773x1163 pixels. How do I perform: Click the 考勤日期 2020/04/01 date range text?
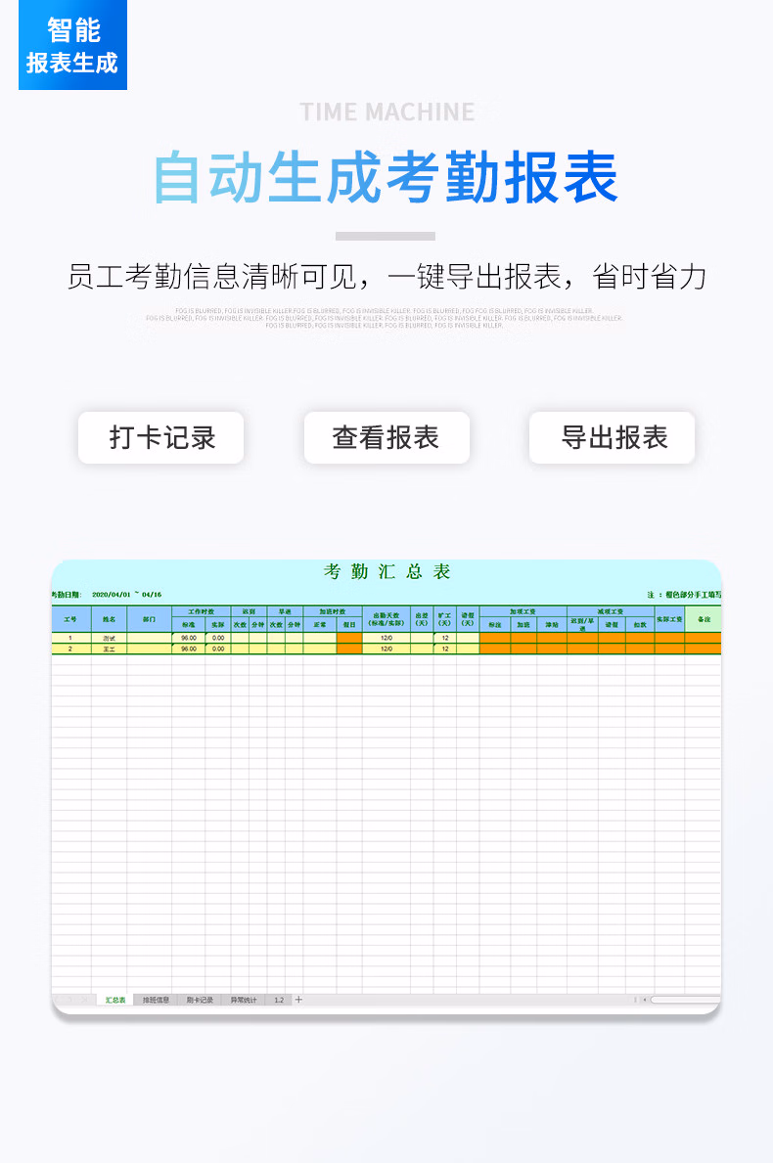click(107, 595)
